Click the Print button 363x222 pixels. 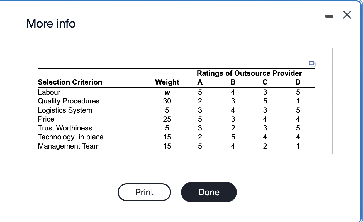pos(144,192)
